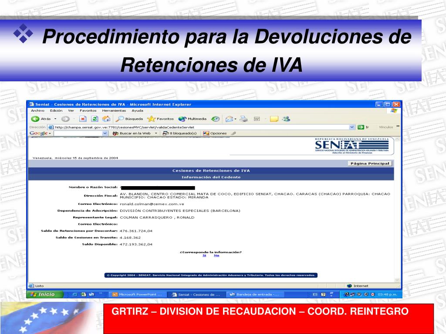Click the 4.168.362 cesiones en tramite value

[130, 237]
